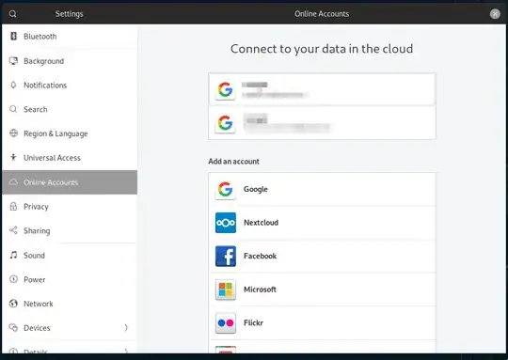508x360 pixels.
Task: Open the Sharing settings panel
Action: [70, 230]
